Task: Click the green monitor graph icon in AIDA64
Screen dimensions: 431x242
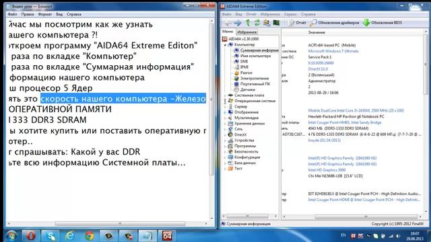Action: coord(276,23)
